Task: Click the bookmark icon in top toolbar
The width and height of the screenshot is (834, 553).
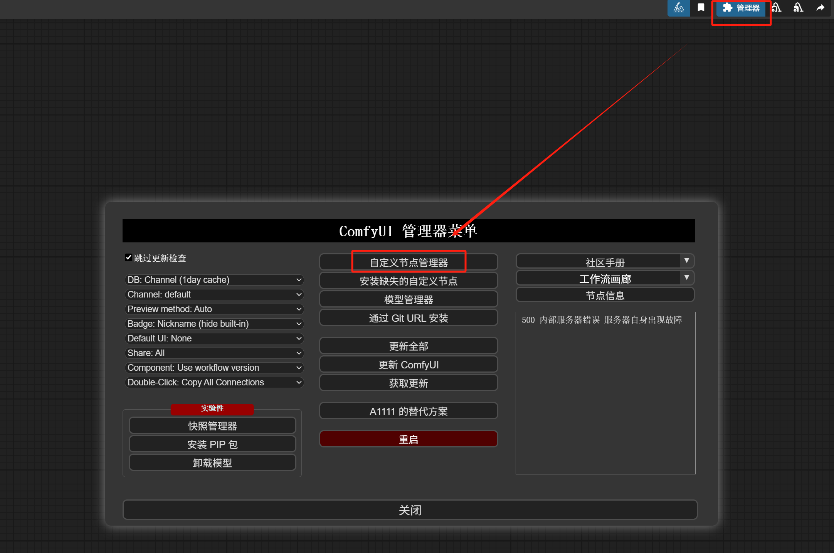Action: [x=701, y=8]
